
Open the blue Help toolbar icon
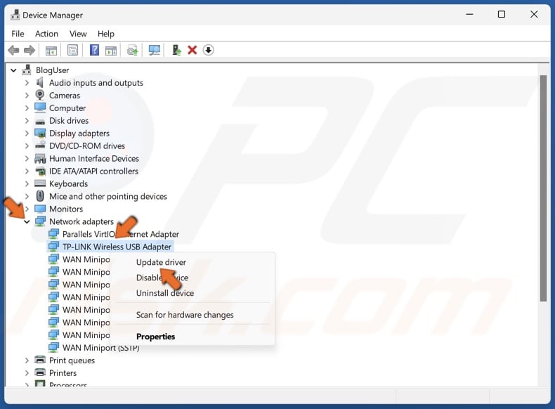point(95,51)
